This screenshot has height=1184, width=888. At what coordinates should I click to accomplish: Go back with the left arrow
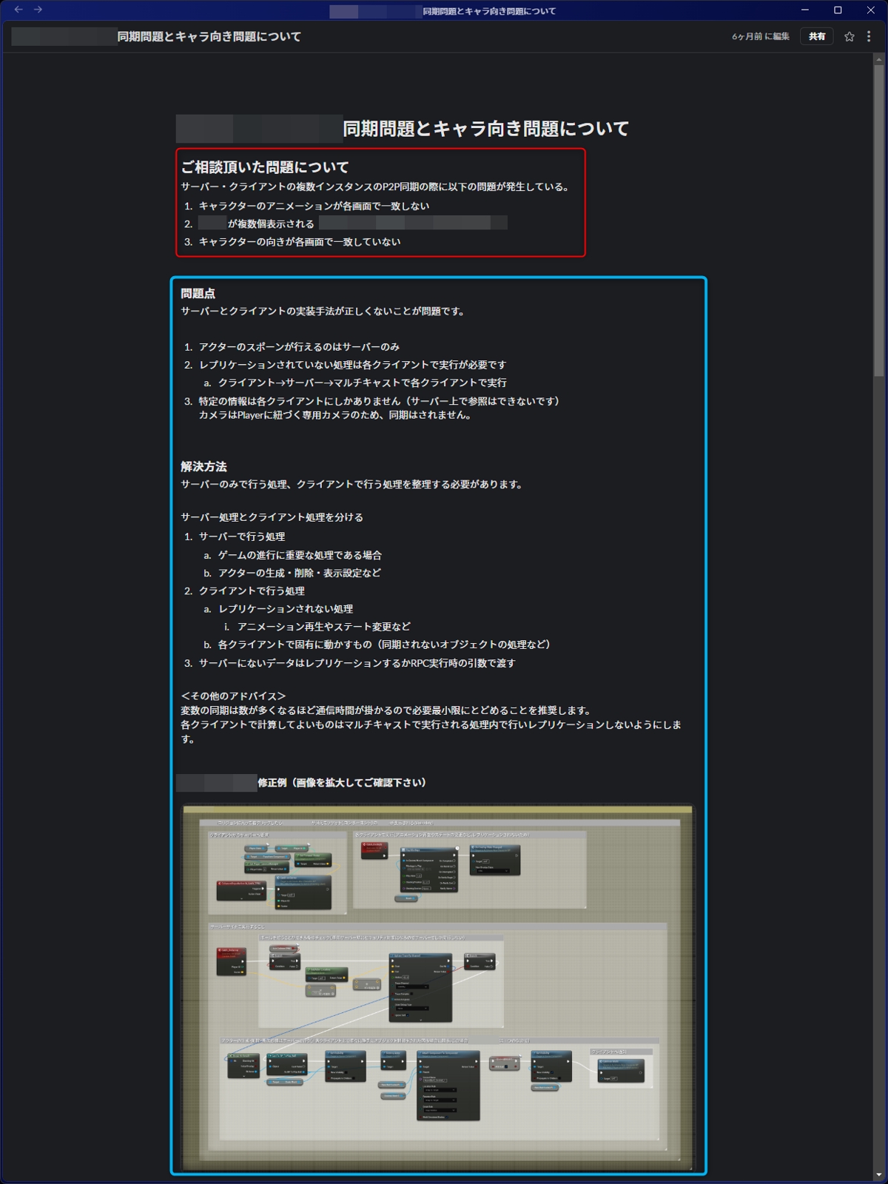[x=18, y=10]
